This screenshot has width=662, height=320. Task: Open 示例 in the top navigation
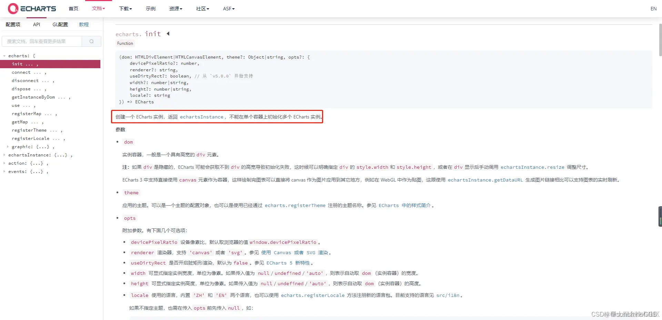[151, 9]
